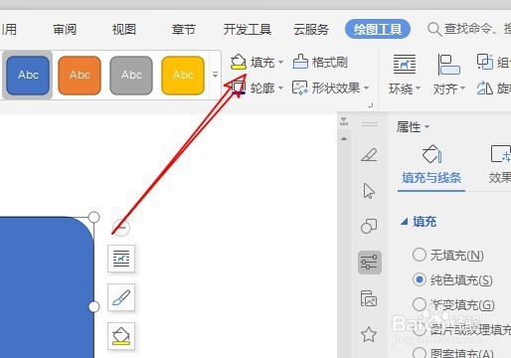This screenshot has width=511, height=358.
Task: Click the top-right resize handle of shape
Action: pos(94,217)
